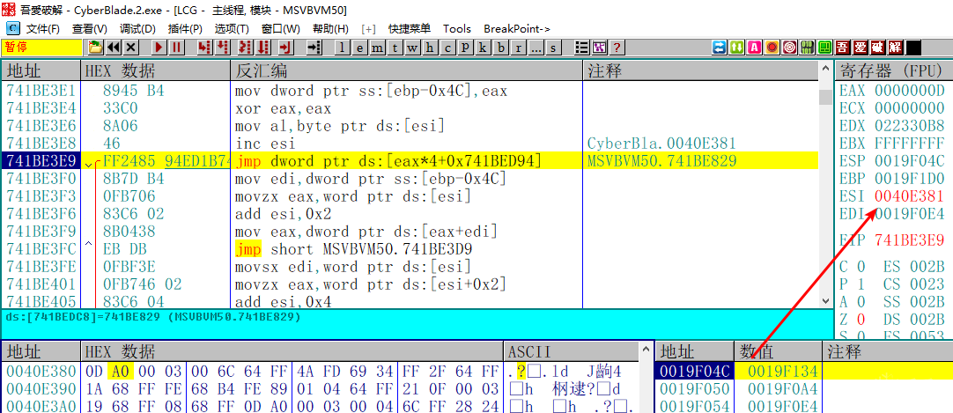Screen dimensions: 953x413
Task: Open the 插件(P) menu
Action: 185,28
